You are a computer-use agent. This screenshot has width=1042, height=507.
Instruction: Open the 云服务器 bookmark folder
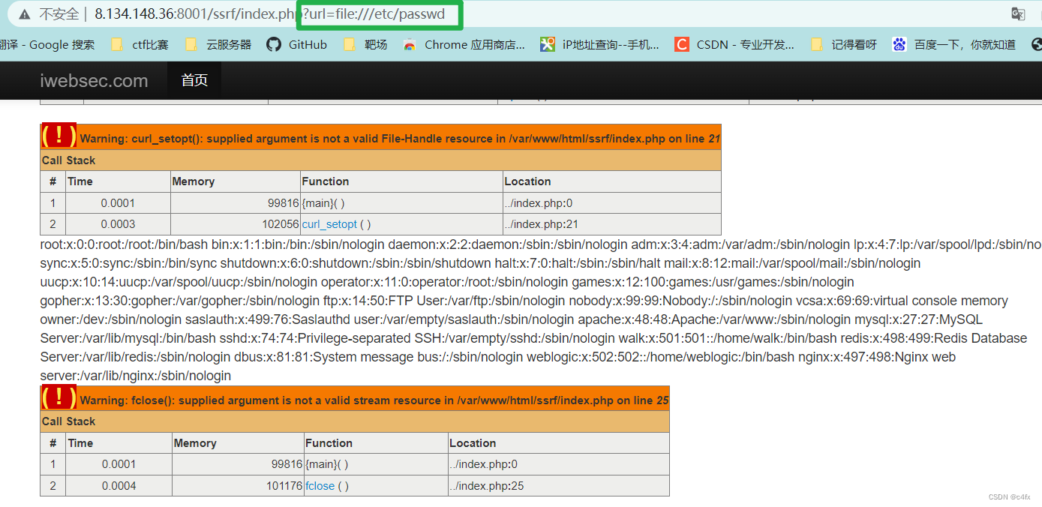click(x=218, y=44)
